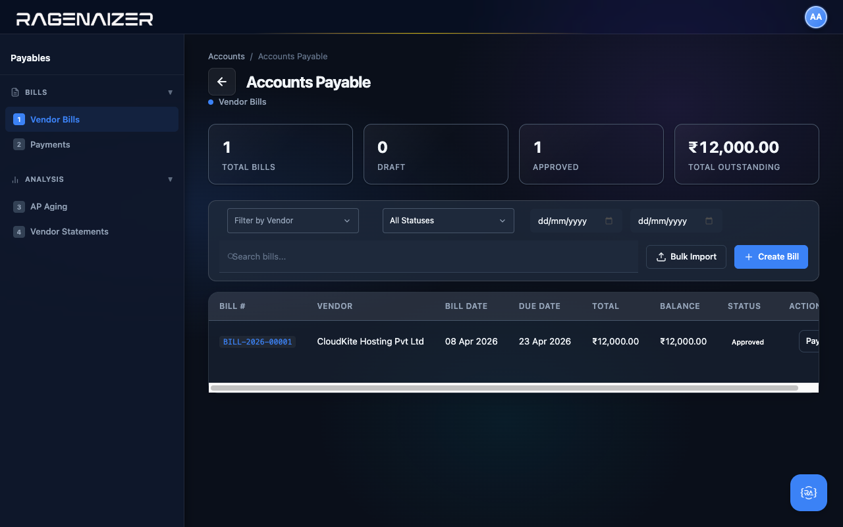The height and width of the screenshot is (527, 843).
Task: Click the second dd/mm/yyyy date field
Action: [x=676, y=221]
